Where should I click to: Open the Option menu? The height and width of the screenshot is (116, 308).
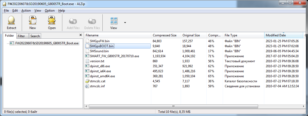click(50, 11)
